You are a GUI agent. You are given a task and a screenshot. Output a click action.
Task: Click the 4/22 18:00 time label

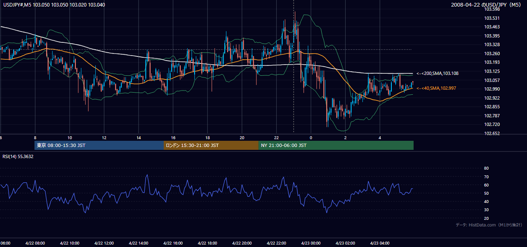(x=207, y=243)
